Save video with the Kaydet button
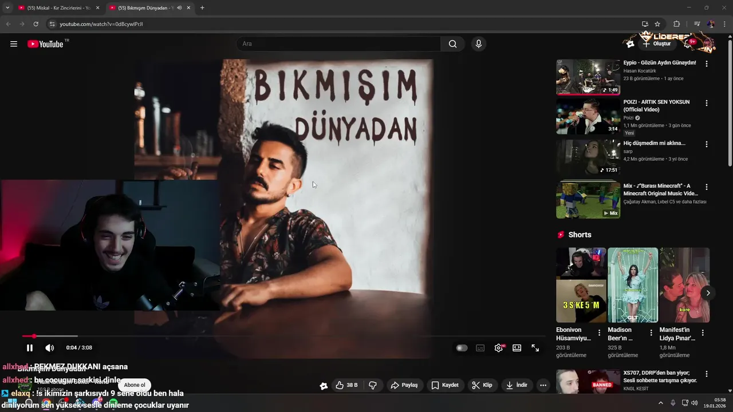733x412 pixels. (445, 385)
